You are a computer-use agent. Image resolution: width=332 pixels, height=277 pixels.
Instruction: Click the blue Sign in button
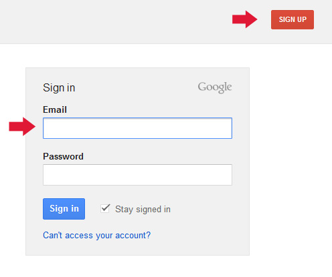[64, 209]
